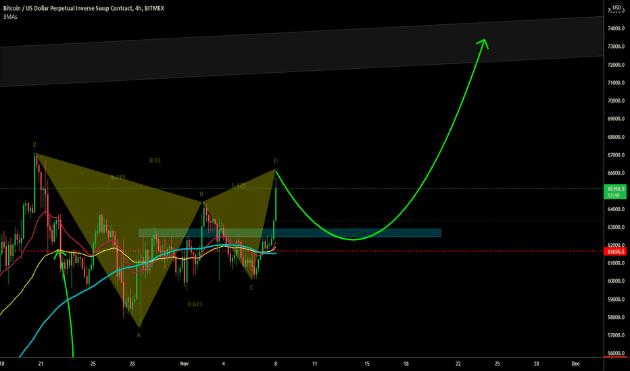Image resolution: width=630 pixels, height=371 pixels.
Task: Click the 72000.0 price axis label
Action: [616, 65]
